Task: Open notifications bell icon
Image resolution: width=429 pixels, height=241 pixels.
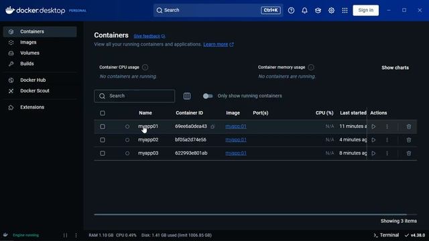Action: tap(304, 11)
